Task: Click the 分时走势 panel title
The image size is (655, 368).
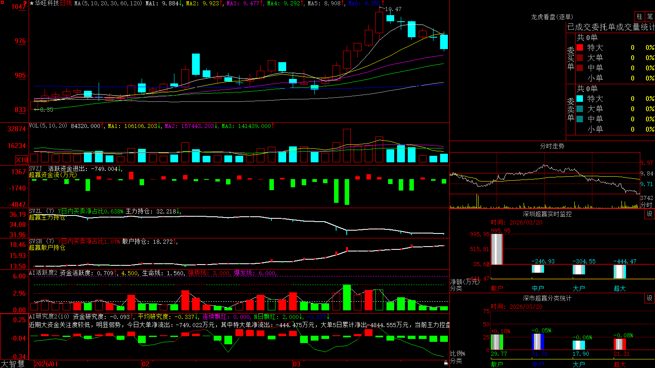Action: [552, 146]
